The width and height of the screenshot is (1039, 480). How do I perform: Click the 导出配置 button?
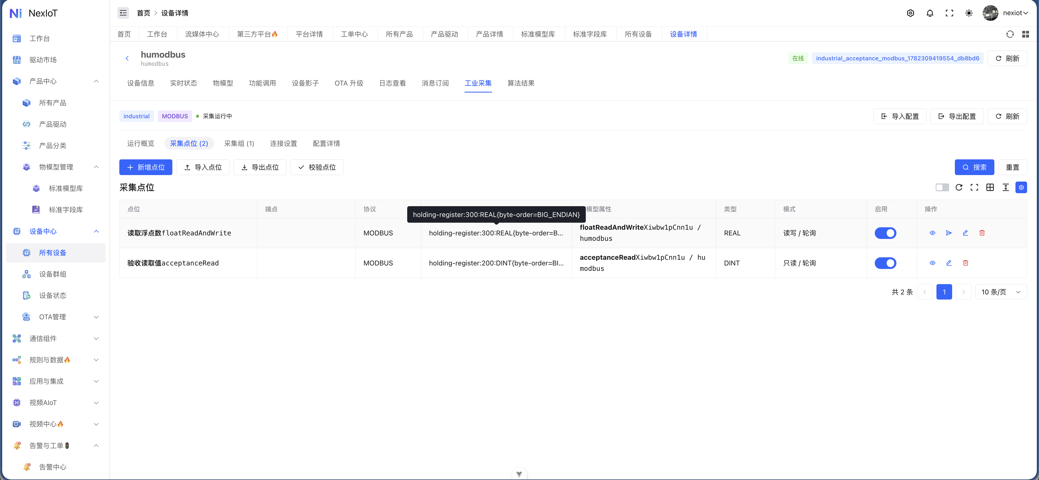pos(957,116)
